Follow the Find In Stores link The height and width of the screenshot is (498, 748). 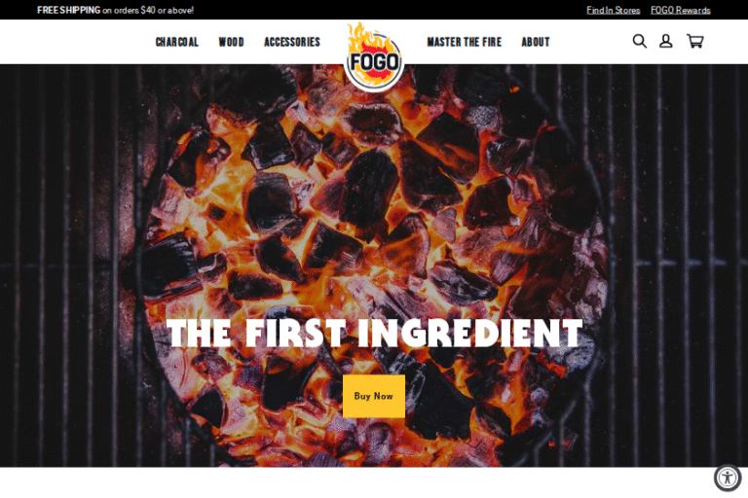[613, 10]
